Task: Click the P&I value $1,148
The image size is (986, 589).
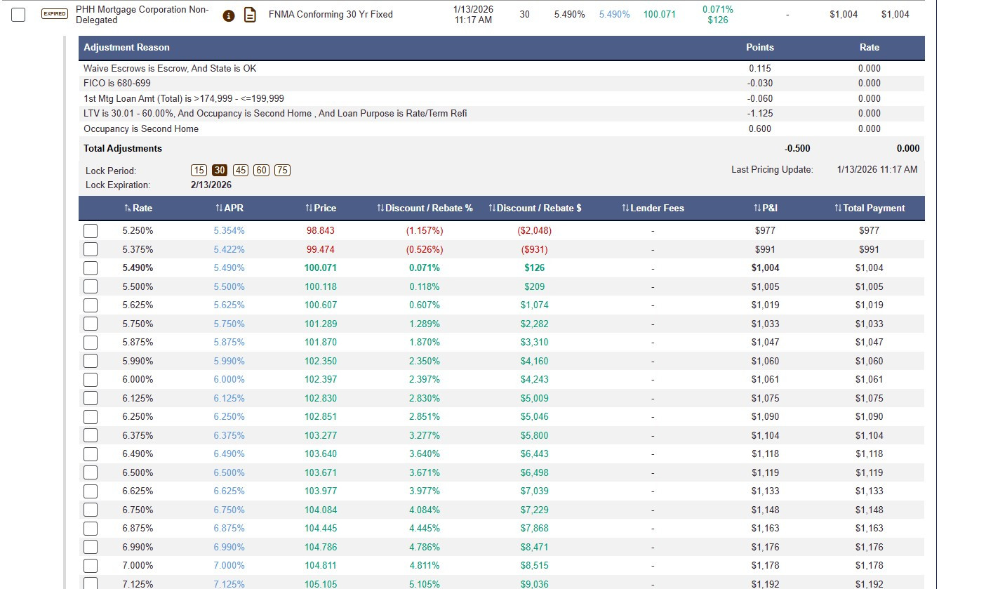Action: point(765,510)
